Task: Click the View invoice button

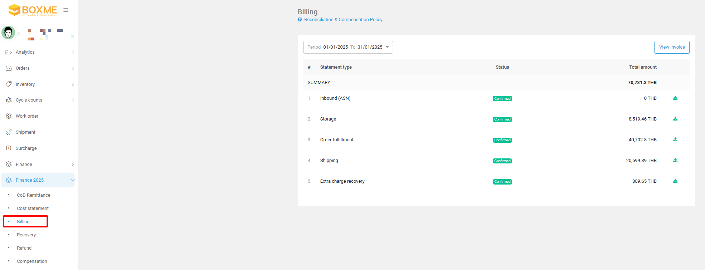Action: pyautogui.click(x=672, y=47)
